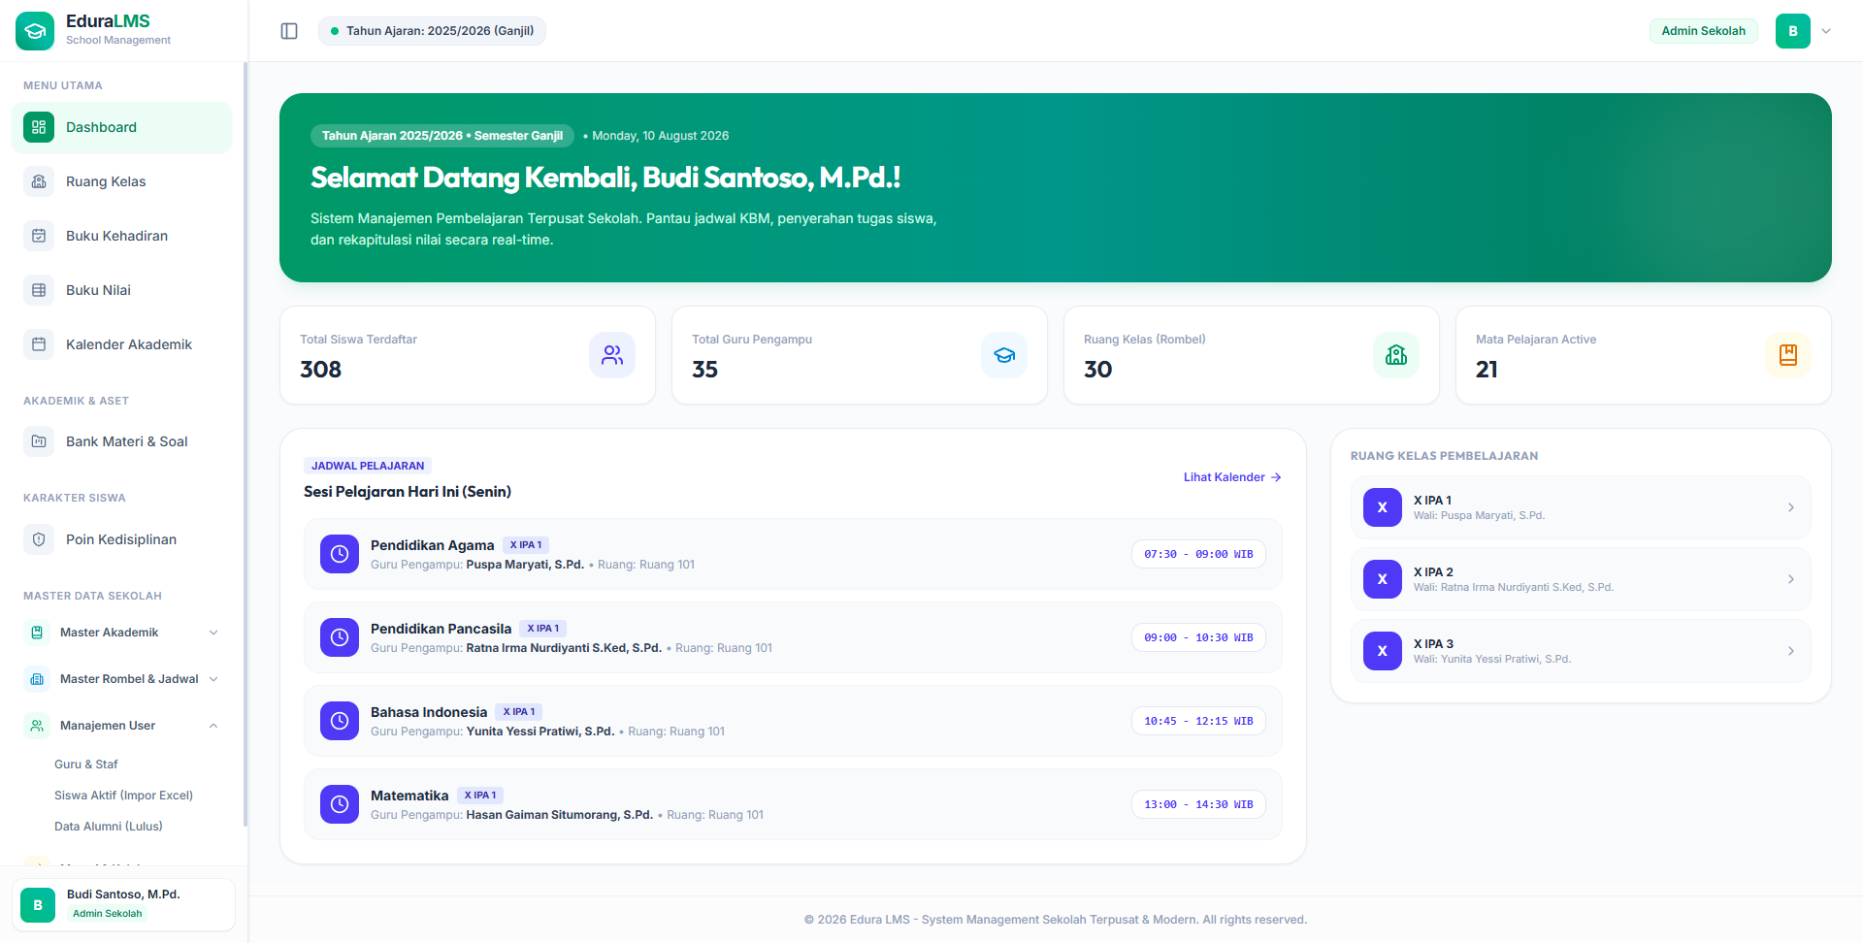Click Ruang Kelas (Rombel) building icon
Viewport: 1863px width, 943px height.
coord(1396,355)
